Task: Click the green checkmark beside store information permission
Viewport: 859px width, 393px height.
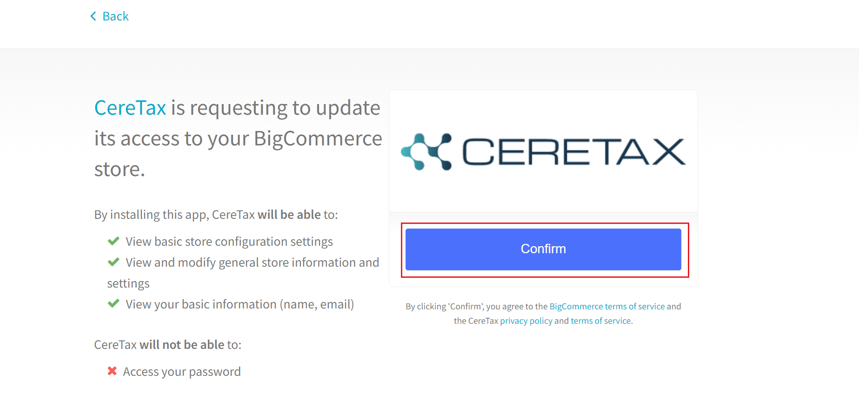Action: click(113, 262)
